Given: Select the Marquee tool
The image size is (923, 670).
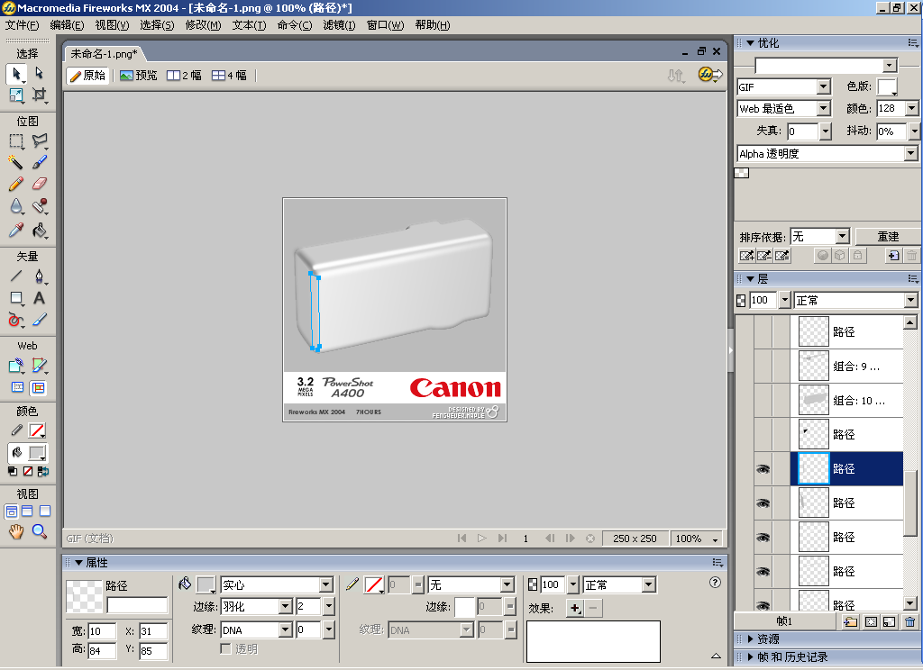Looking at the screenshot, I should coord(16,141).
